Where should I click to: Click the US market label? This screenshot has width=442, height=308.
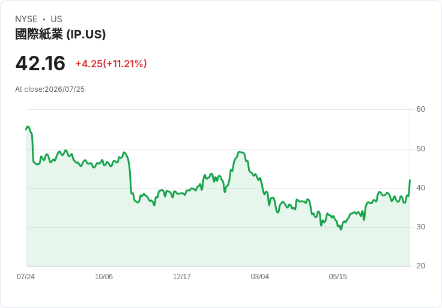[x=56, y=19]
